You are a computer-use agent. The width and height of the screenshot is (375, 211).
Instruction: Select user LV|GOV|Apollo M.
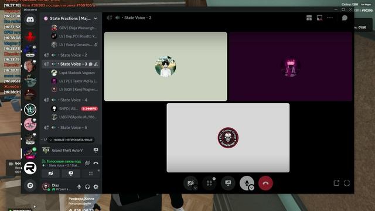(74, 117)
